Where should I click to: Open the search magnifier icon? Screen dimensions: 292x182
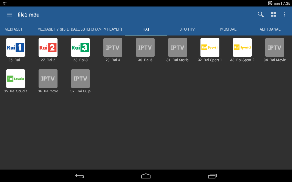pos(261,15)
